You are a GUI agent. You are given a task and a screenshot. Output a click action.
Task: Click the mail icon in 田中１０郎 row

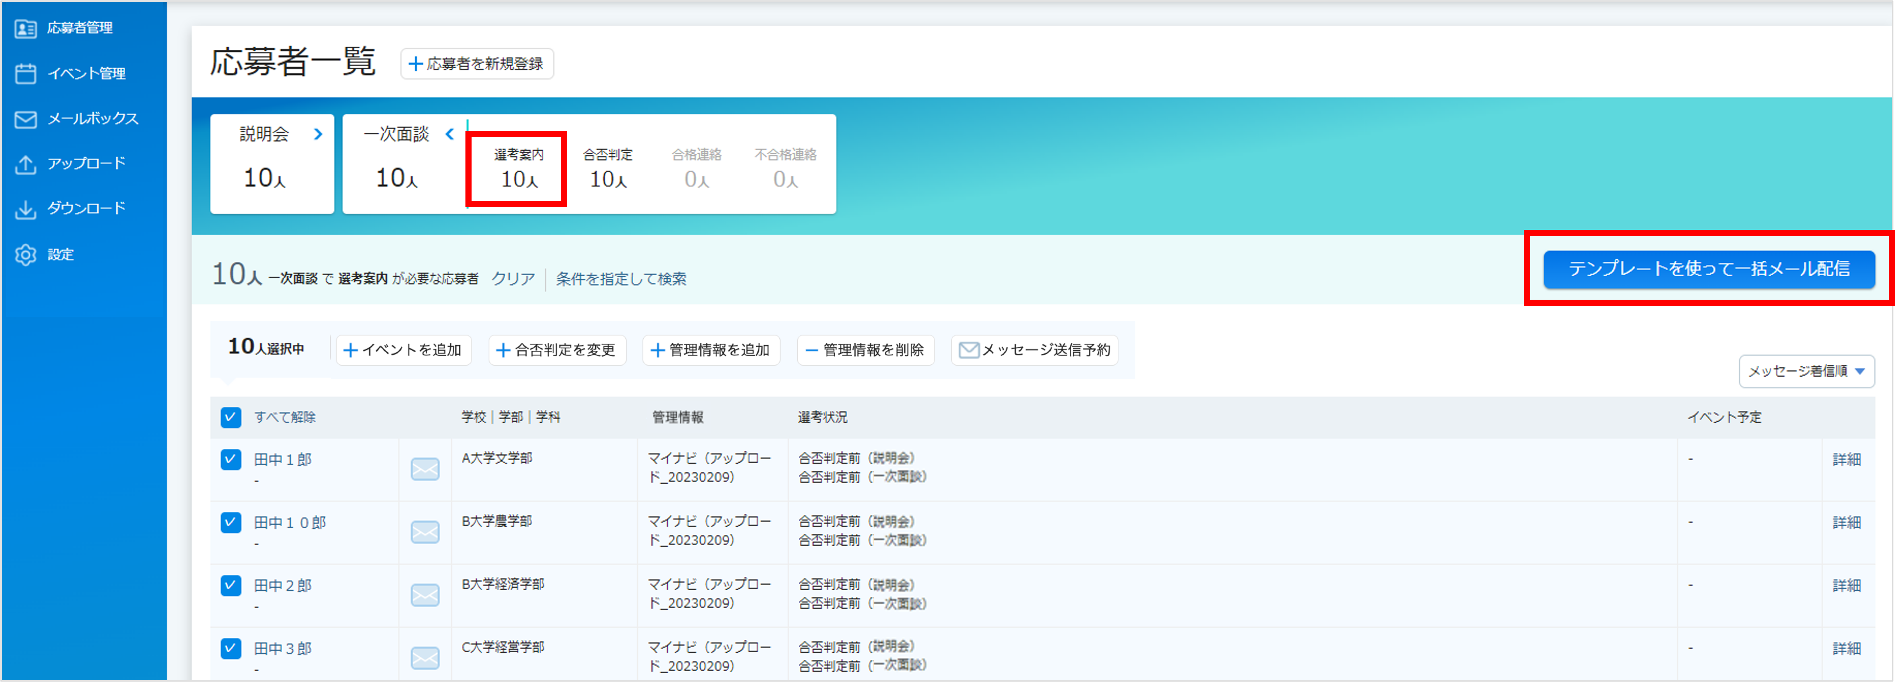tap(425, 533)
